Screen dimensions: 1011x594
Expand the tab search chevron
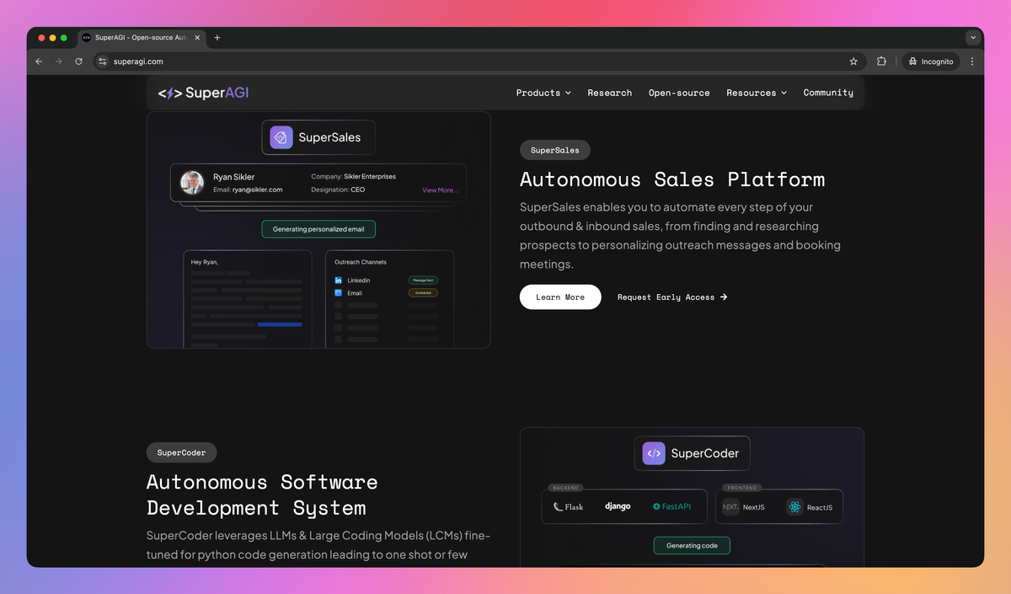[973, 38]
